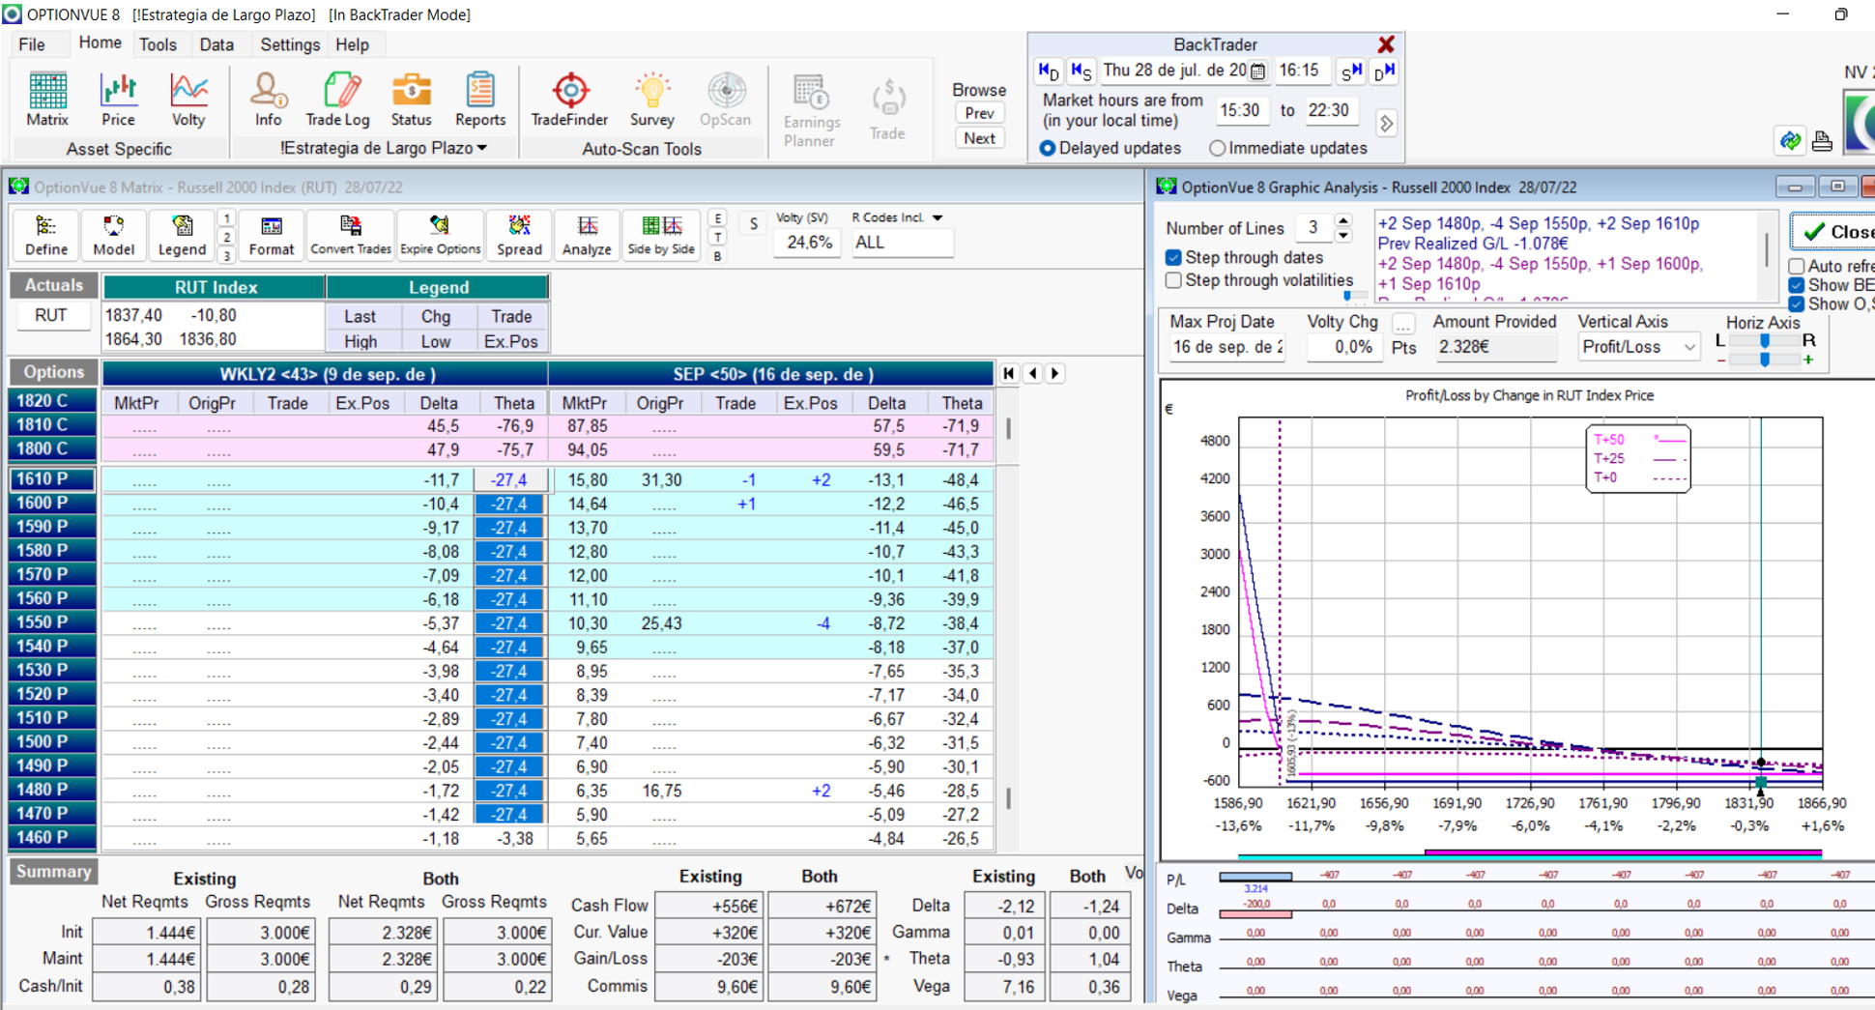1875x1010 pixels.
Task: Move expirations to the left arrow
Action: tap(1033, 373)
